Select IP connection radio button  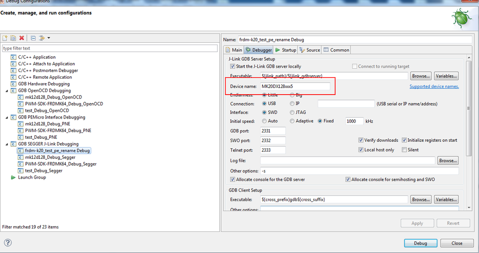tap(292, 104)
